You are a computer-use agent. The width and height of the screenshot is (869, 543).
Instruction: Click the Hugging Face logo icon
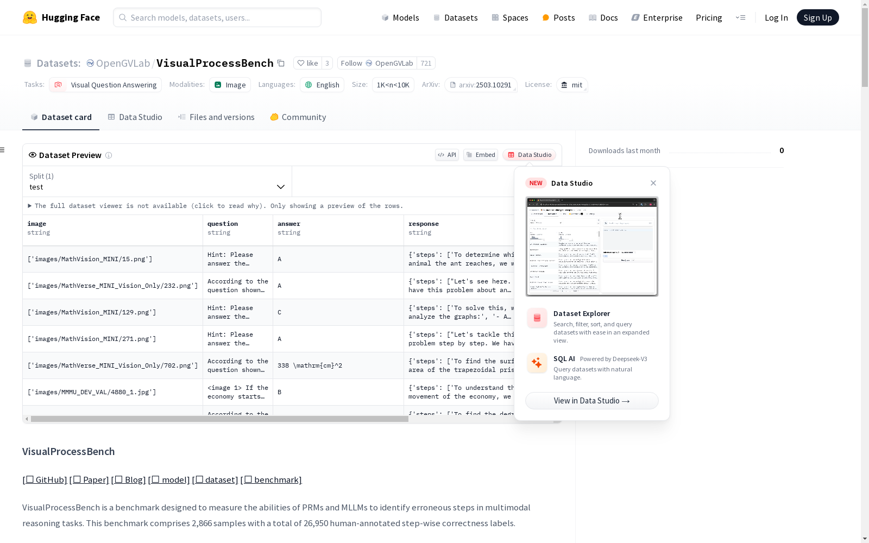click(30, 17)
